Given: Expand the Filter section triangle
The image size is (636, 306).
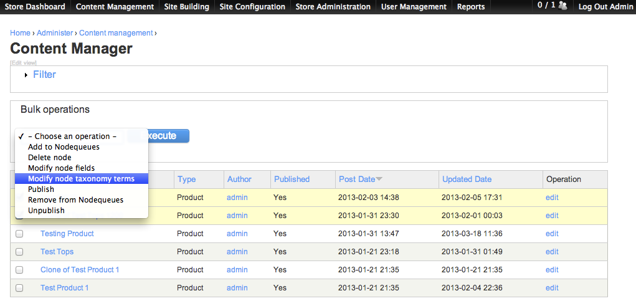Looking at the screenshot, I should [x=26, y=75].
